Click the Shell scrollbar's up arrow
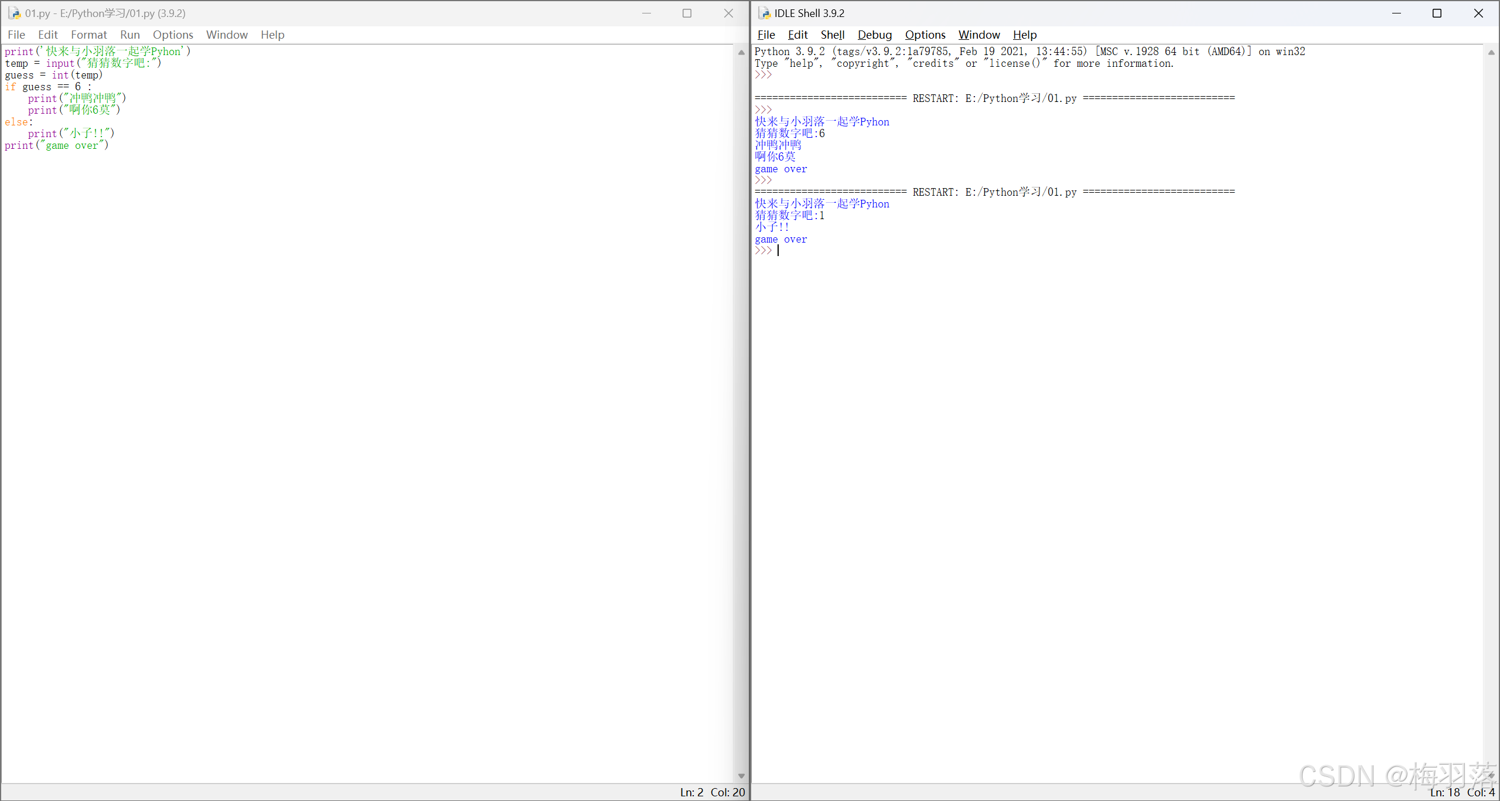This screenshot has width=1500, height=801. [x=1491, y=52]
